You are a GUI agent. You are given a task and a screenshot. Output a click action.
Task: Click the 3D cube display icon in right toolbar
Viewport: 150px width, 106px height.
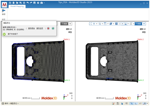click(x=111, y=24)
